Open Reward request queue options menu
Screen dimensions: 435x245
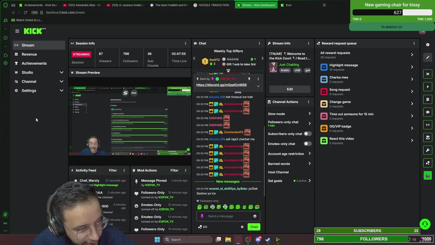tap(414, 43)
